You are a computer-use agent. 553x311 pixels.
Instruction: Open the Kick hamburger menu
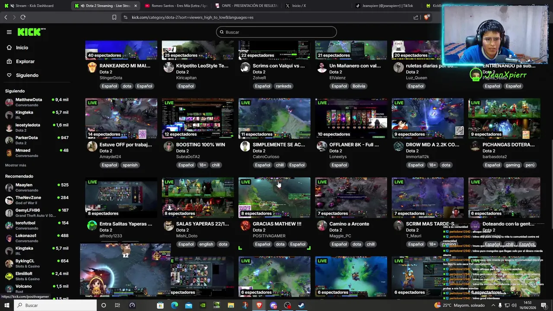pyautogui.click(x=9, y=32)
